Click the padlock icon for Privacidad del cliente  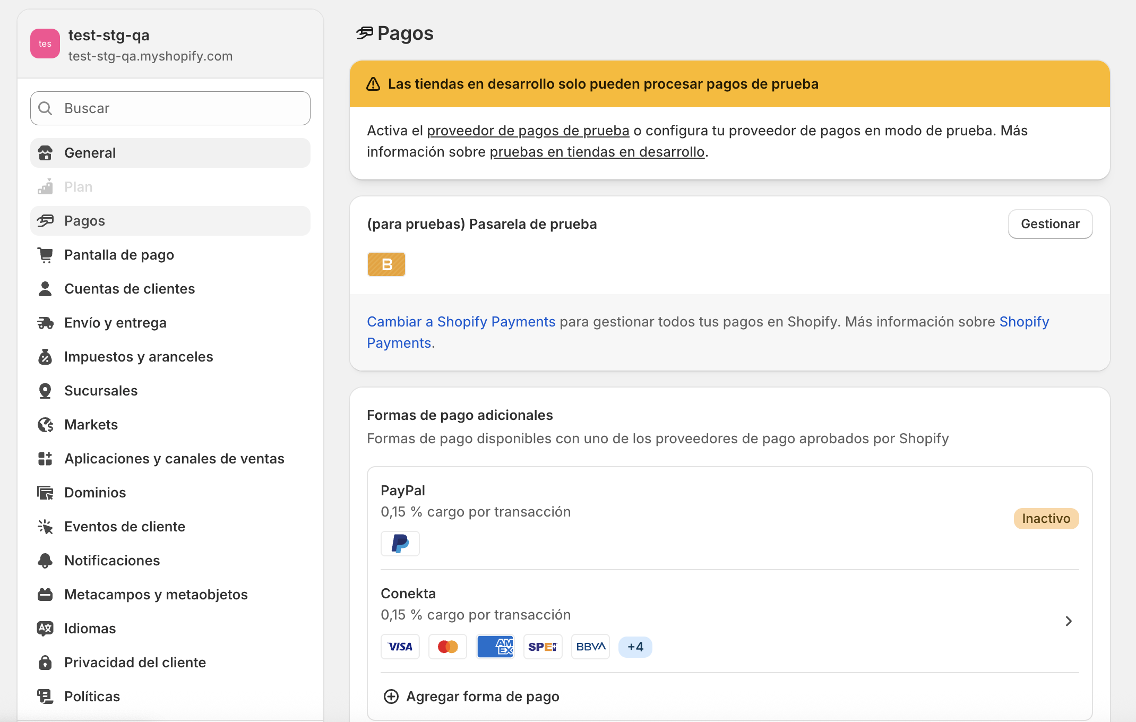(45, 663)
